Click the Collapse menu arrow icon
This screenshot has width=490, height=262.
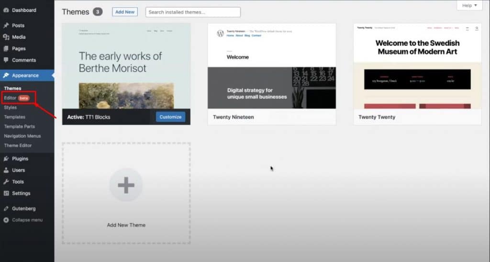(x=6, y=220)
